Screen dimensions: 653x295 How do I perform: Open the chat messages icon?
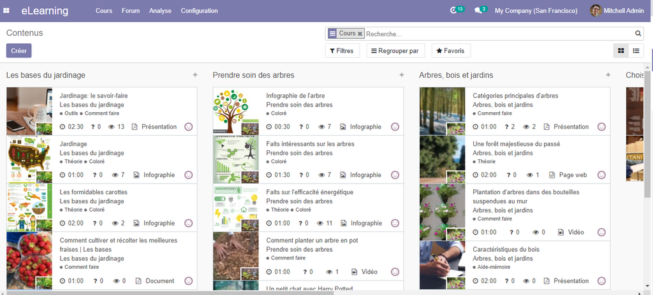coord(478,11)
